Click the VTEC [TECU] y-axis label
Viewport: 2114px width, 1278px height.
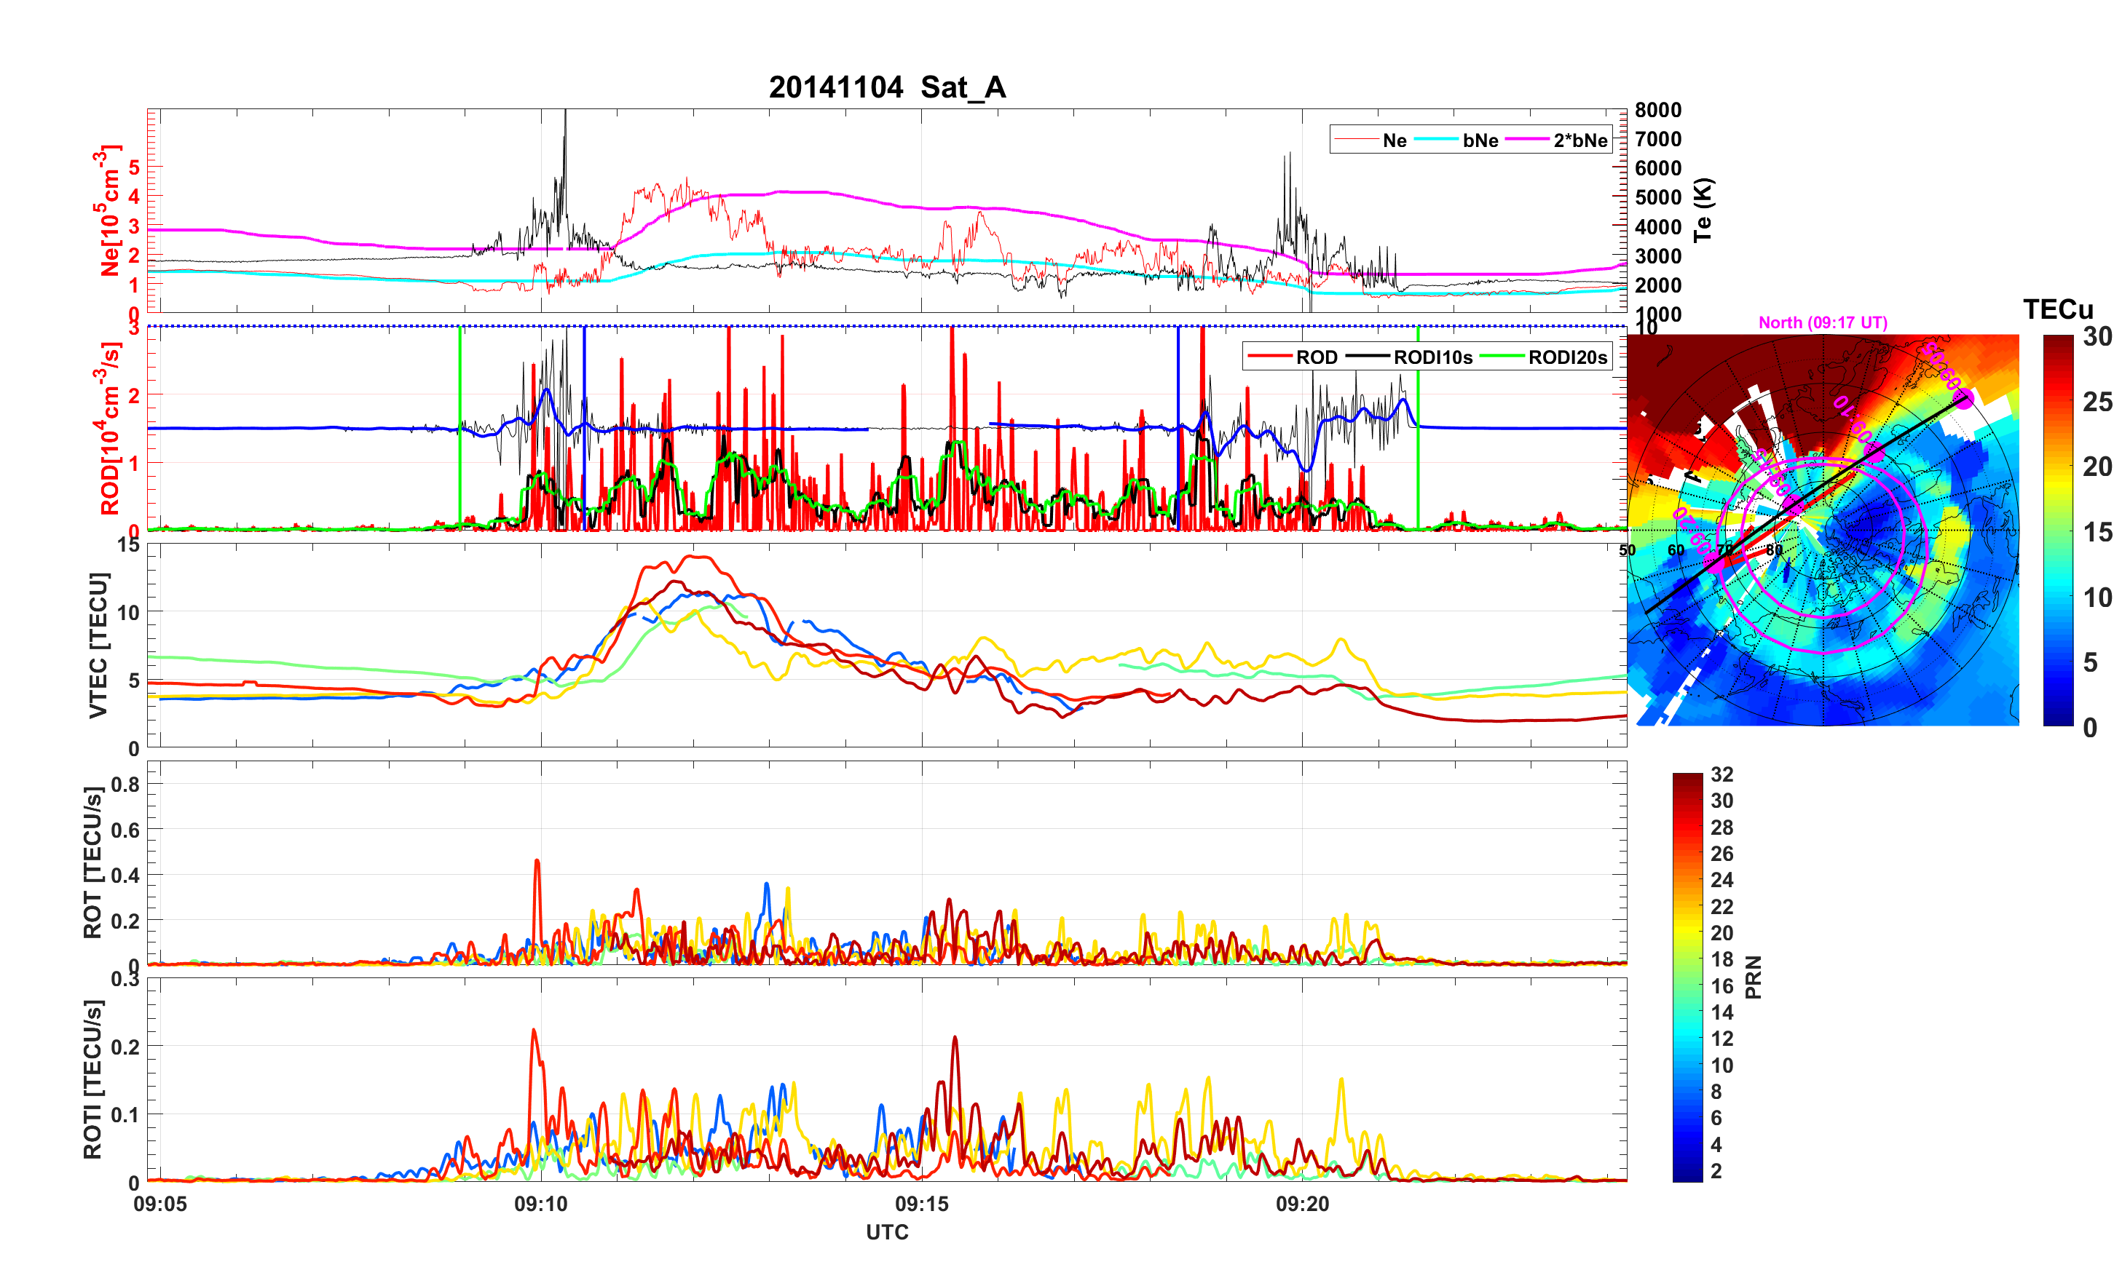[98, 645]
